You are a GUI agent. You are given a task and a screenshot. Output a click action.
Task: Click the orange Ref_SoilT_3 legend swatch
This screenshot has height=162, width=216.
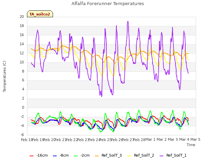pyautogui.click(x=97, y=156)
